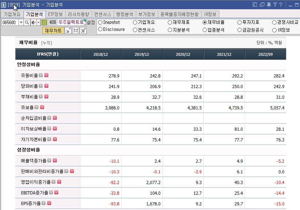Click the 1,678.0 EPS증가율 value
The height and width of the screenshot is (210, 300).
pyautogui.click(x=153, y=204)
